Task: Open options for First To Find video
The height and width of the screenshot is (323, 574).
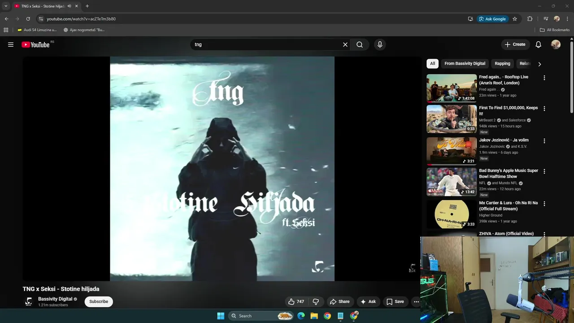Action: click(x=544, y=109)
